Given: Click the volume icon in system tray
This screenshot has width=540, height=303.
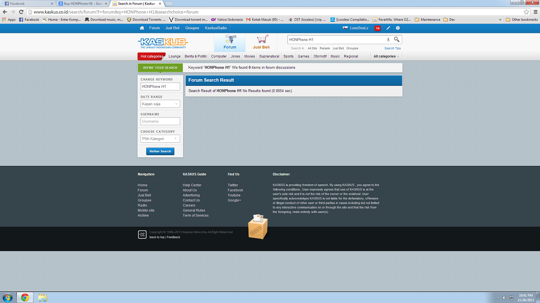Looking at the screenshot, I should [504, 298].
